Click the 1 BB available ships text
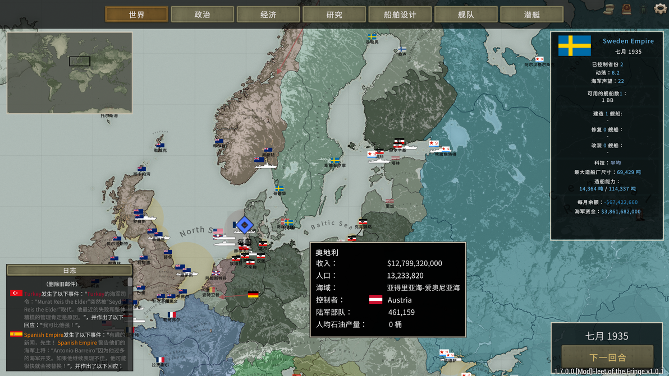Viewport: 669px width, 376px height. [x=607, y=100]
